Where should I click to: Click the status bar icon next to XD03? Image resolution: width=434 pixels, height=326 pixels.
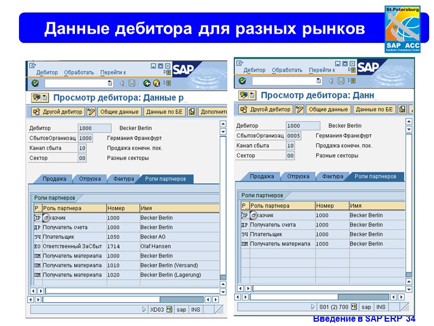[x=169, y=309]
